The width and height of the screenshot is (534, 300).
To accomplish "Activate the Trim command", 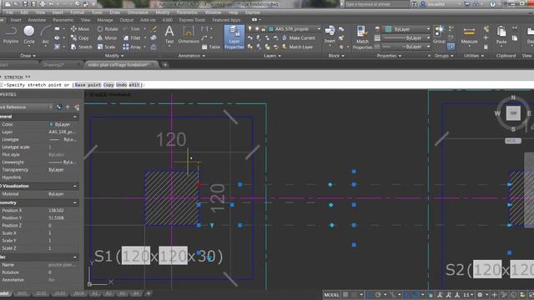I will [x=132, y=29].
